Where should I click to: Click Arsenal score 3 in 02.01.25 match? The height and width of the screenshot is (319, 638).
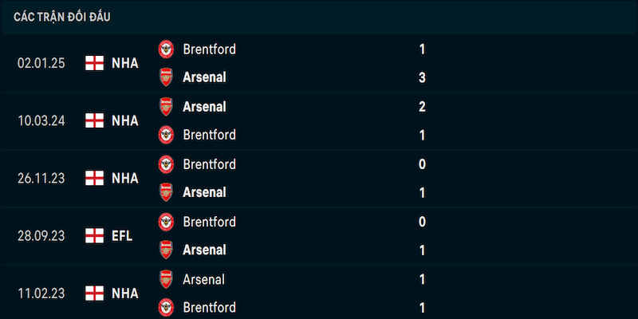coord(422,77)
